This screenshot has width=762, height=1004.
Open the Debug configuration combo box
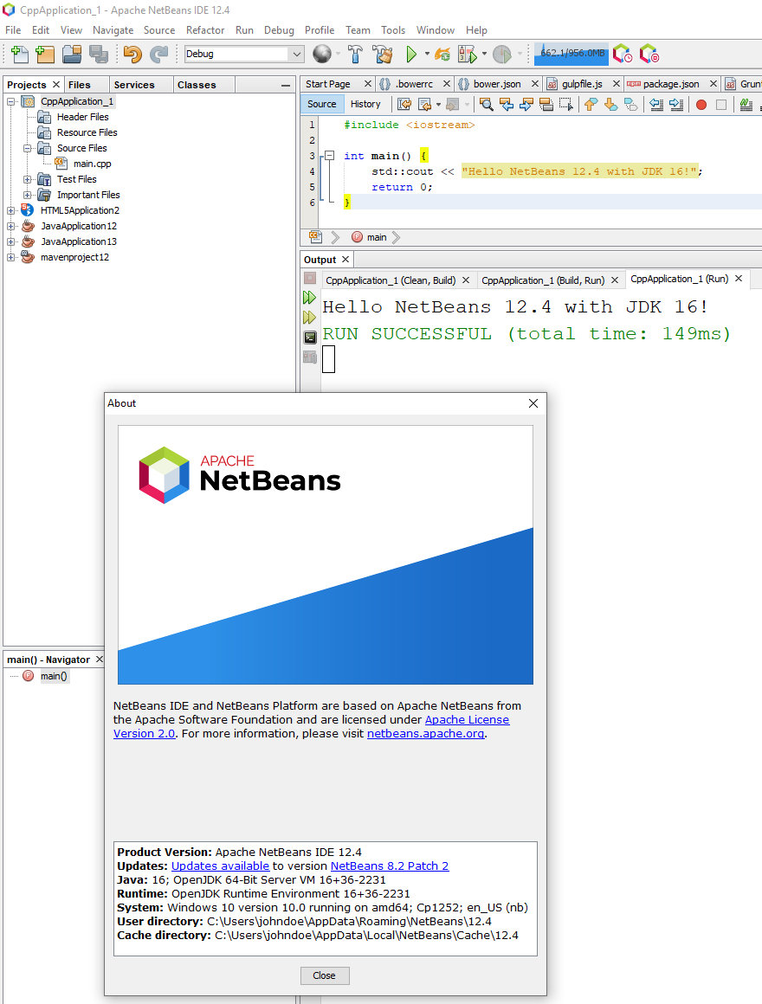pyautogui.click(x=243, y=54)
